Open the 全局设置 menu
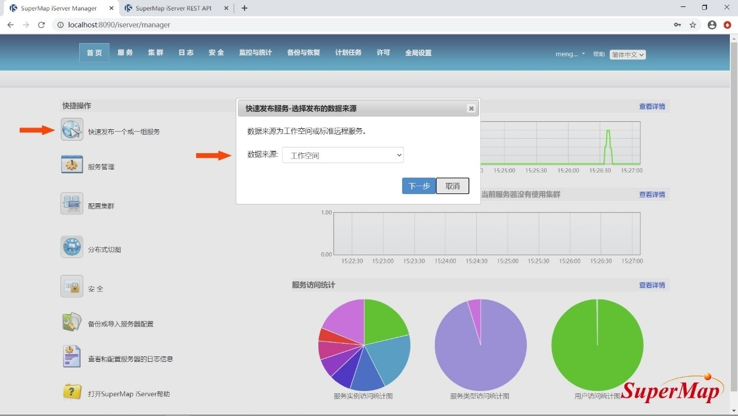Image resolution: width=738 pixels, height=416 pixels. (x=418, y=52)
